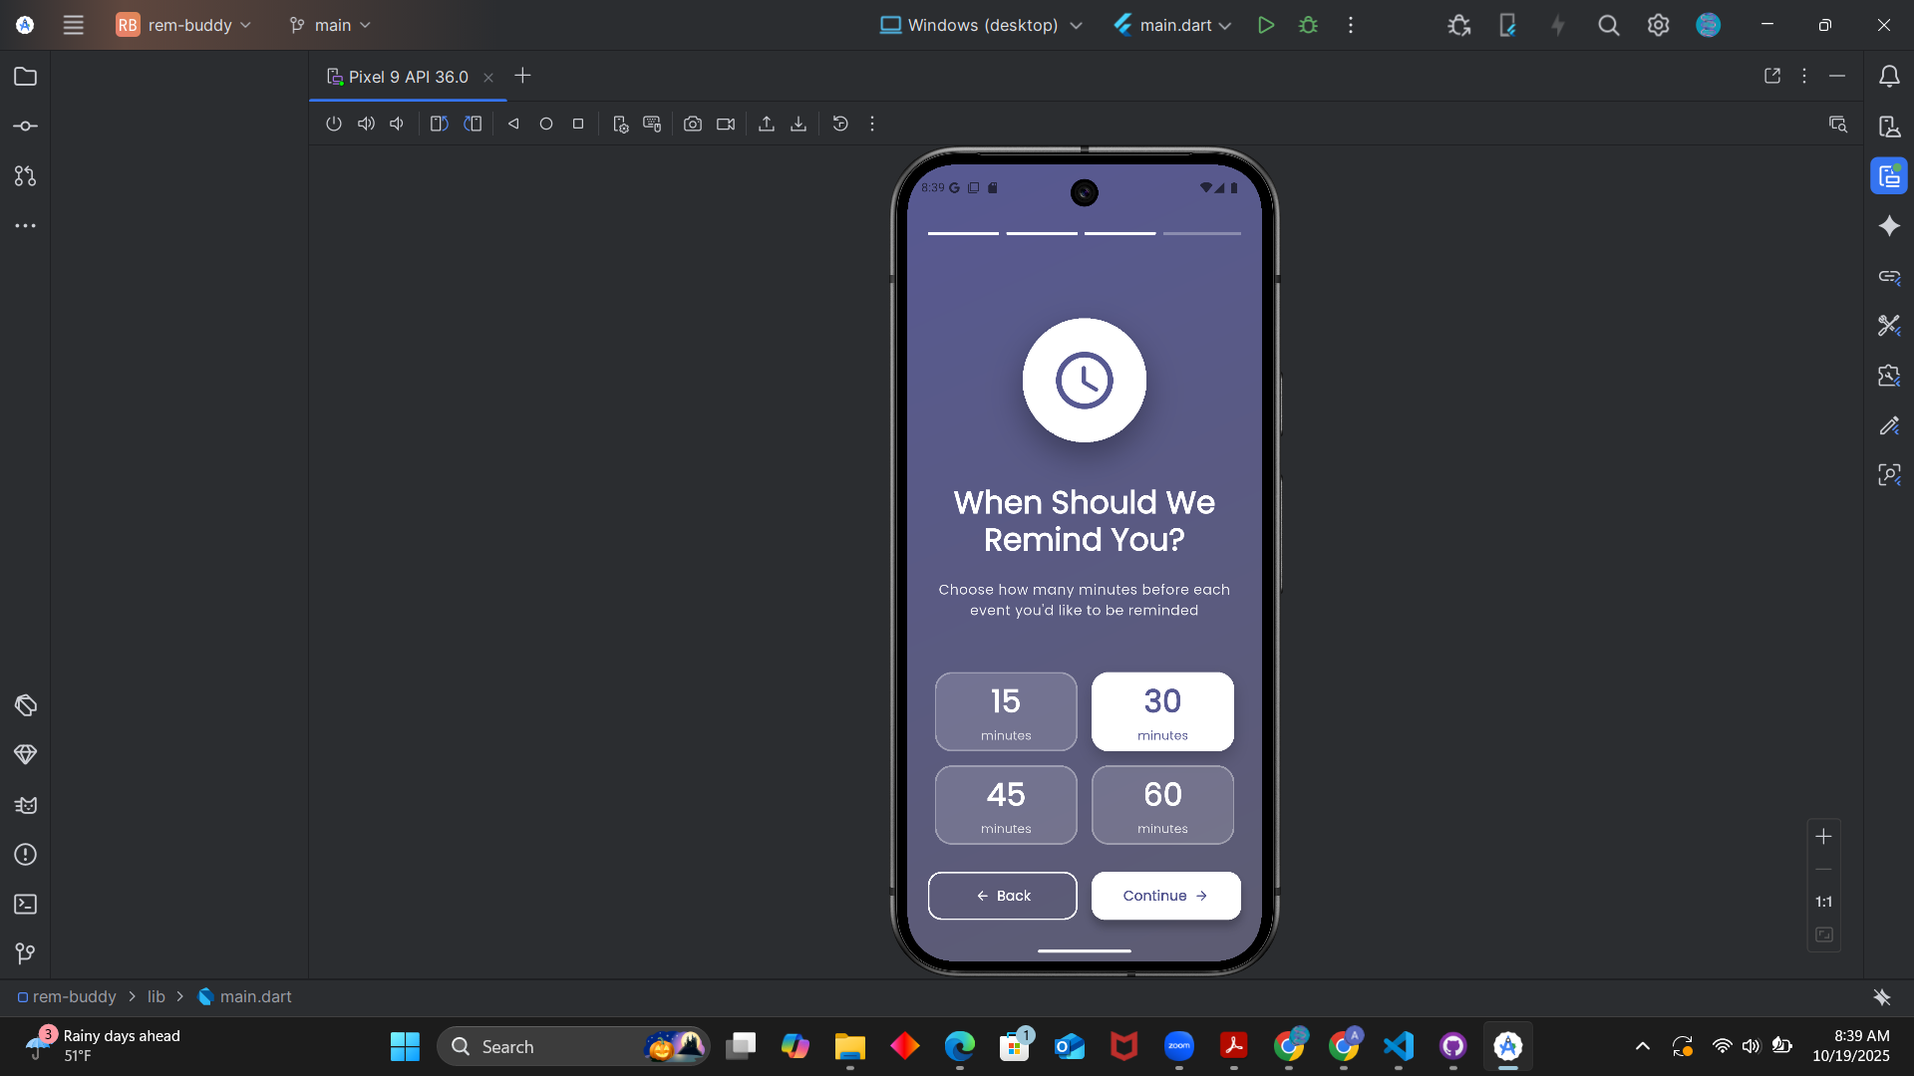Expand the main branch dropdown

click(331, 25)
